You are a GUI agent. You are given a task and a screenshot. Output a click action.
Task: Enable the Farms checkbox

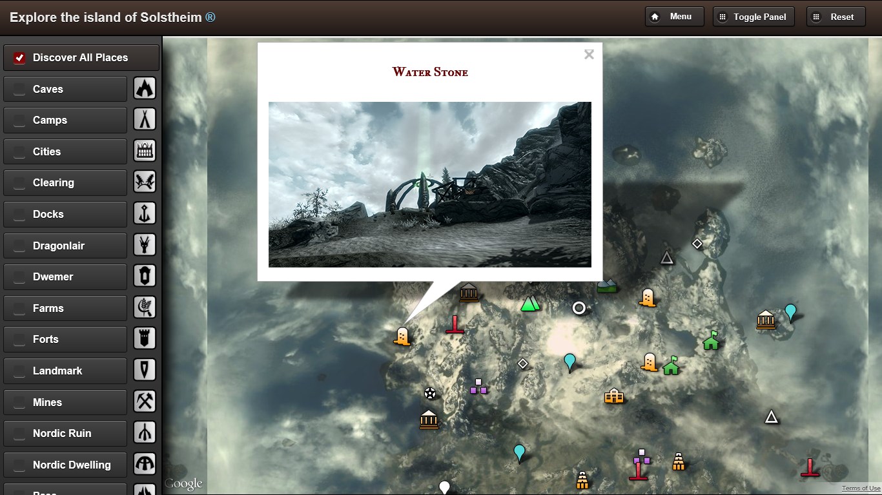tap(19, 308)
